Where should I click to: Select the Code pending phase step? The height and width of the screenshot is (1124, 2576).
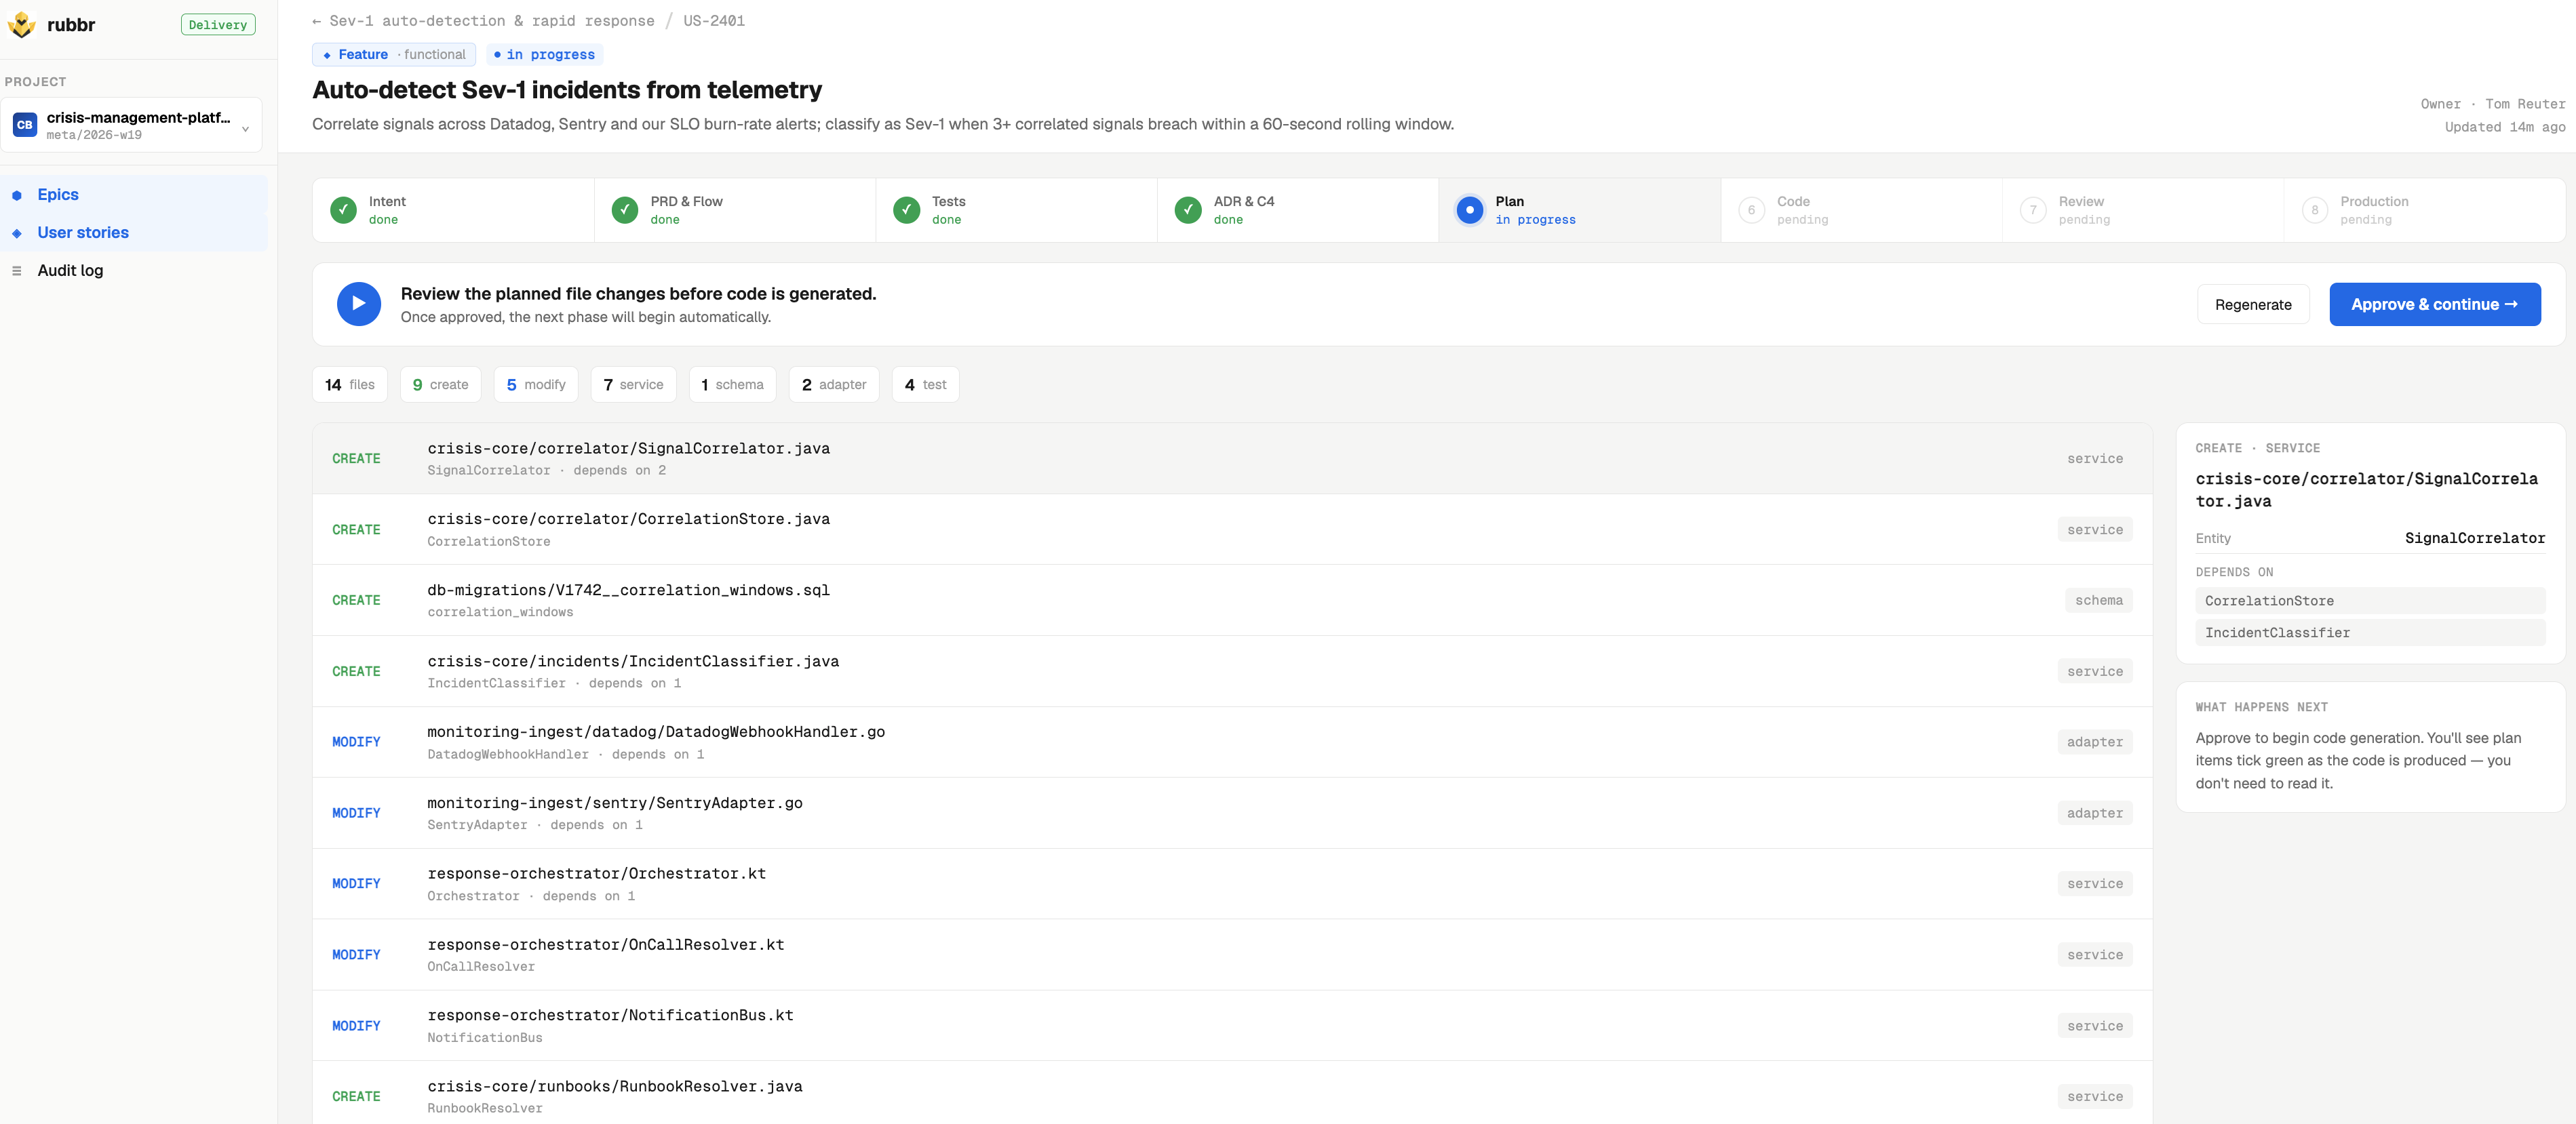coord(1861,209)
